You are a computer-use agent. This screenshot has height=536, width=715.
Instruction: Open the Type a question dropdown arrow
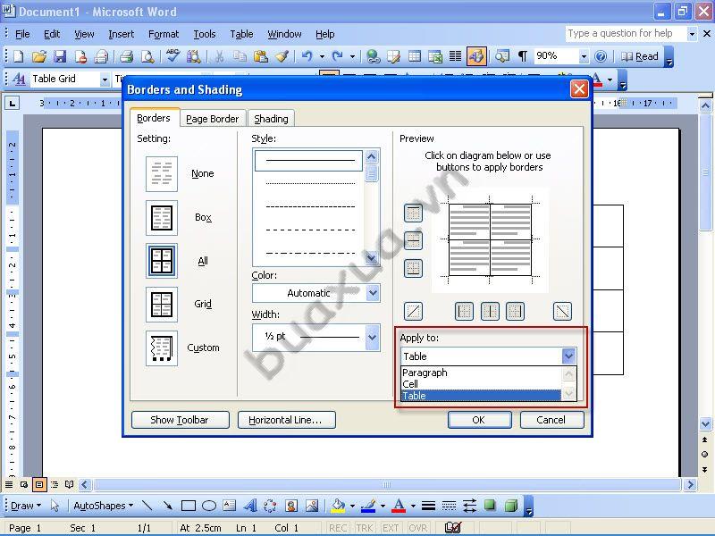pyautogui.click(x=692, y=34)
